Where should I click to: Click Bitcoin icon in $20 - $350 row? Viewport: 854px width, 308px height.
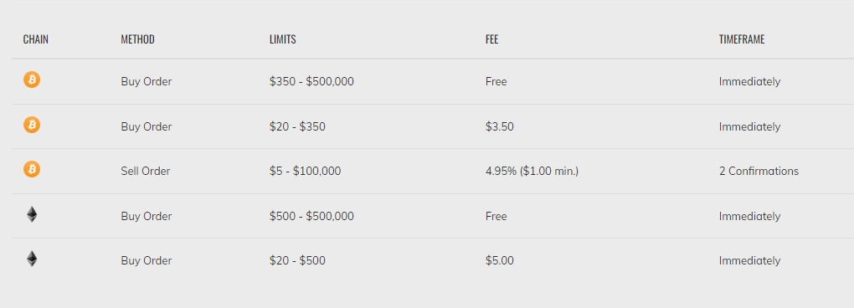pyautogui.click(x=32, y=126)
